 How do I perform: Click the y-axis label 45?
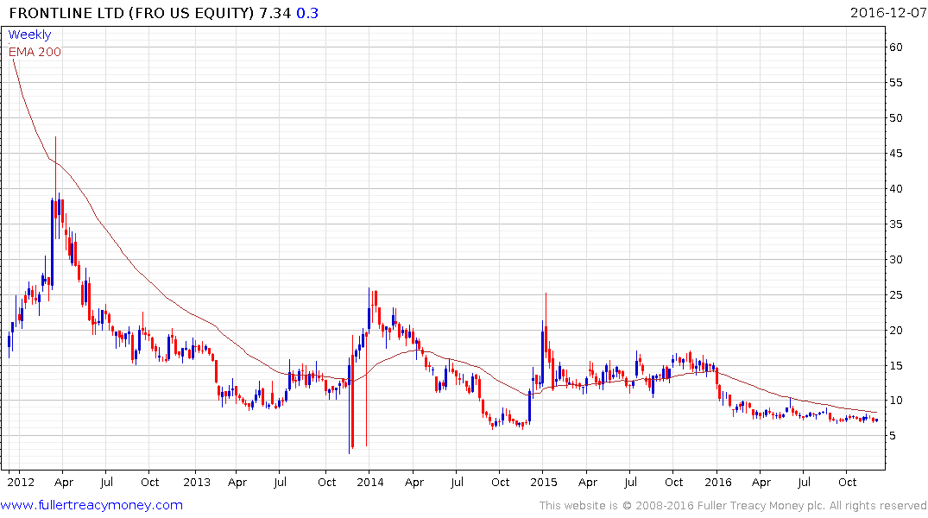point(895,154)
